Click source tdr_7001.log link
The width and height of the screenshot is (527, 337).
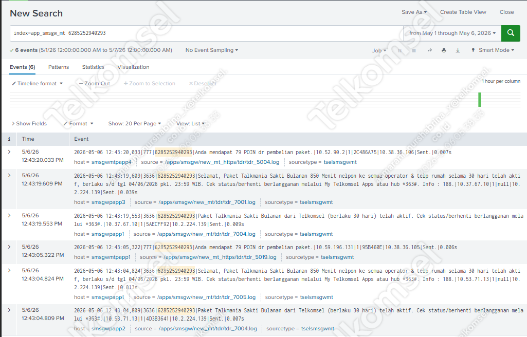click(207, 202)
